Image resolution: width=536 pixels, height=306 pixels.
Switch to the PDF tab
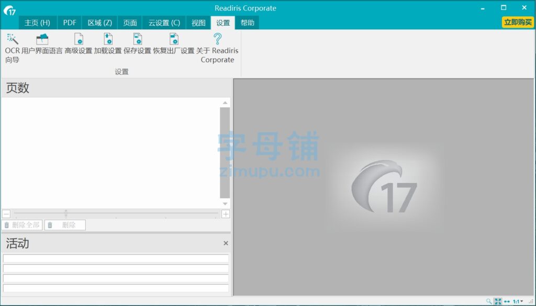coord(70,23)
